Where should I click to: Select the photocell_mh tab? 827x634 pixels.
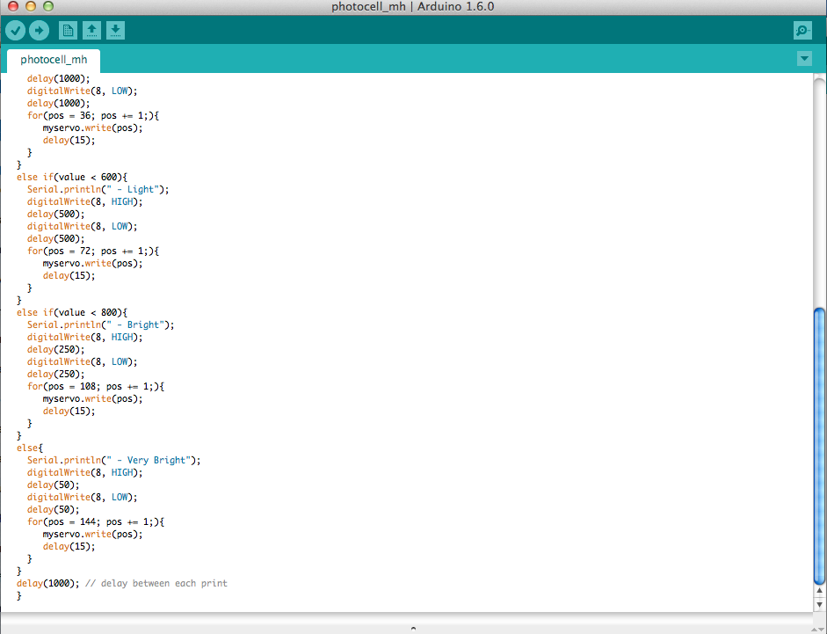[x=54, y=60]
